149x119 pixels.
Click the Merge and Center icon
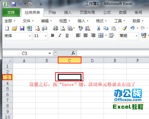[x=101, y=35]
